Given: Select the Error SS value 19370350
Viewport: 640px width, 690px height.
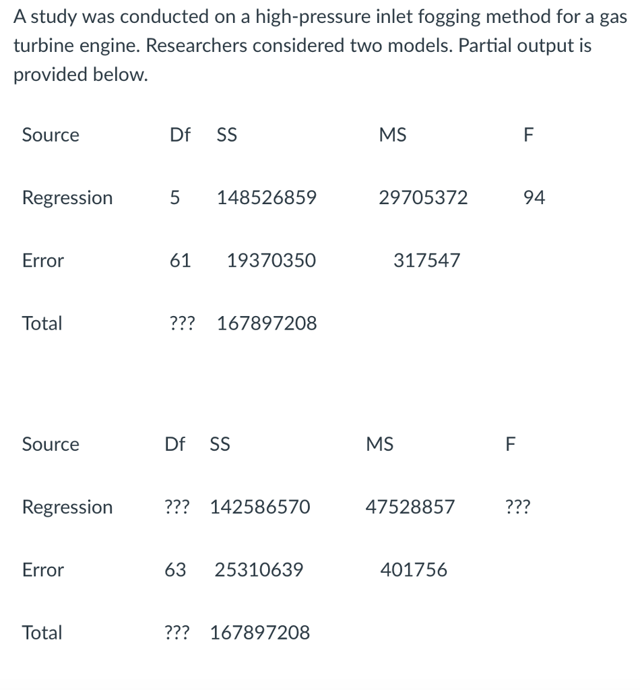Looking at the screenshot, I should tap(271, 261).
